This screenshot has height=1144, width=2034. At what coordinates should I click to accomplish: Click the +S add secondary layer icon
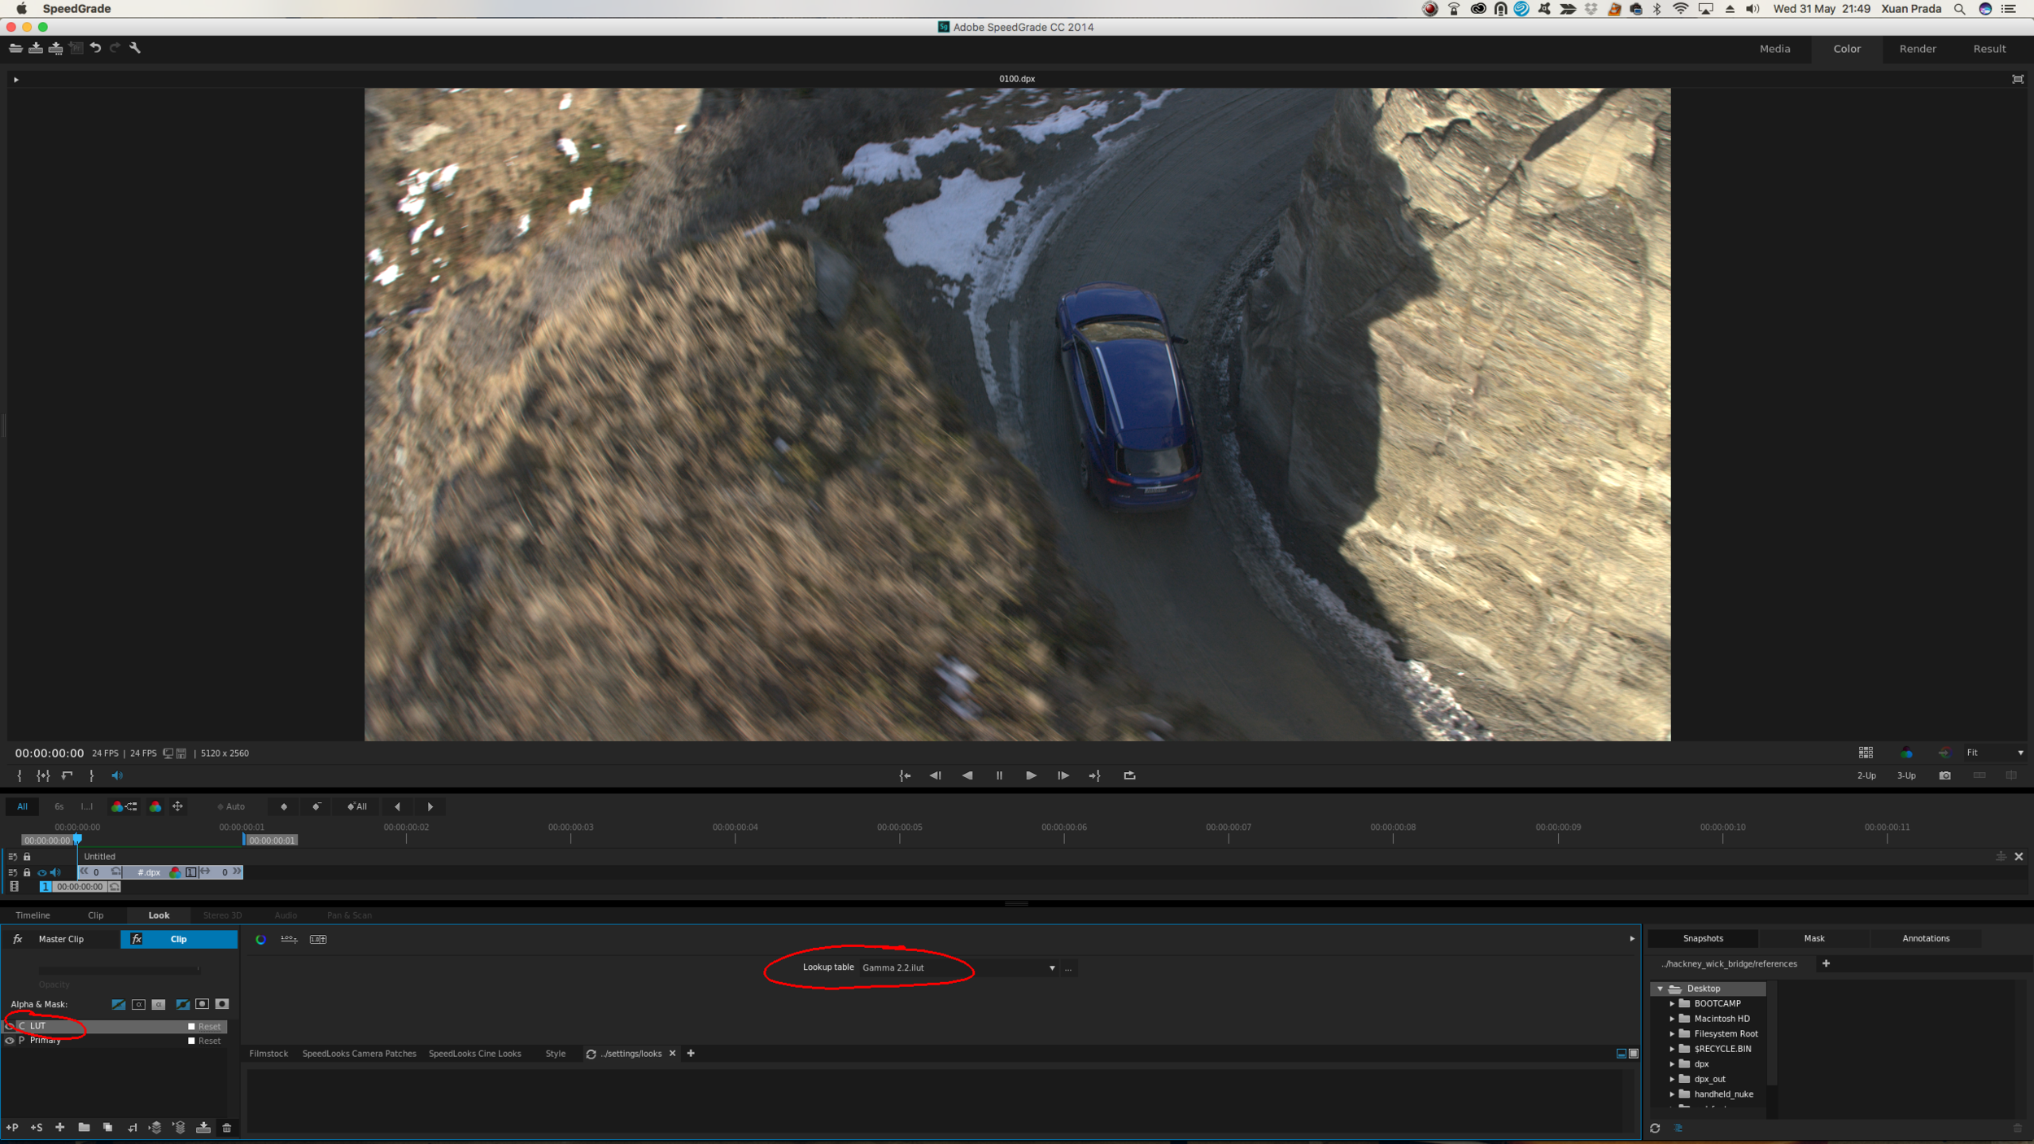point(36,1128)
